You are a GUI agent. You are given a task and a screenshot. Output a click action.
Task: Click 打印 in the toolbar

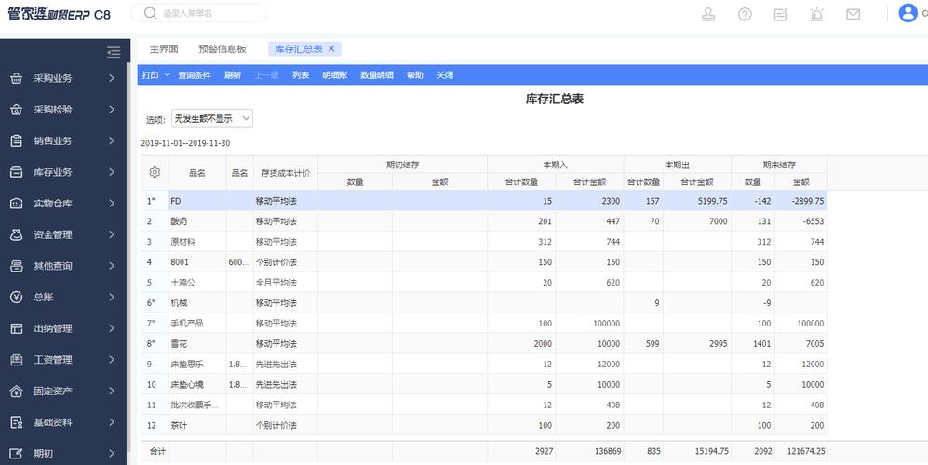(x=151, y=75)
